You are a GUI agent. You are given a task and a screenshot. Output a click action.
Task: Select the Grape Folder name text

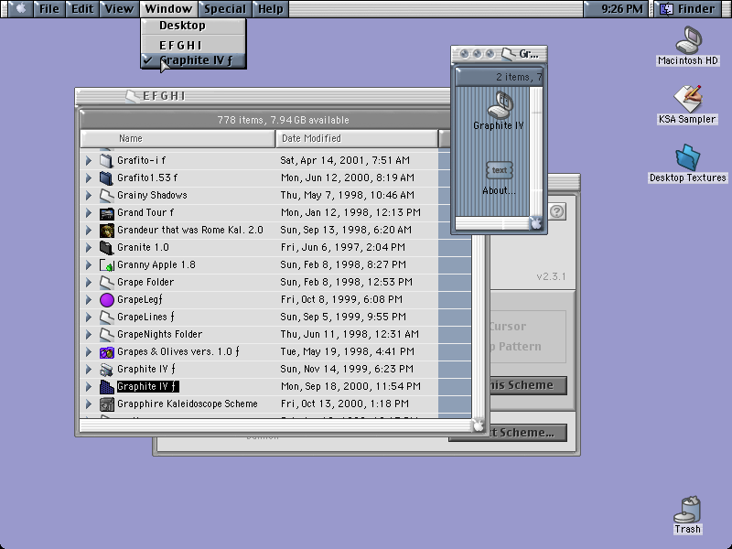145,283
